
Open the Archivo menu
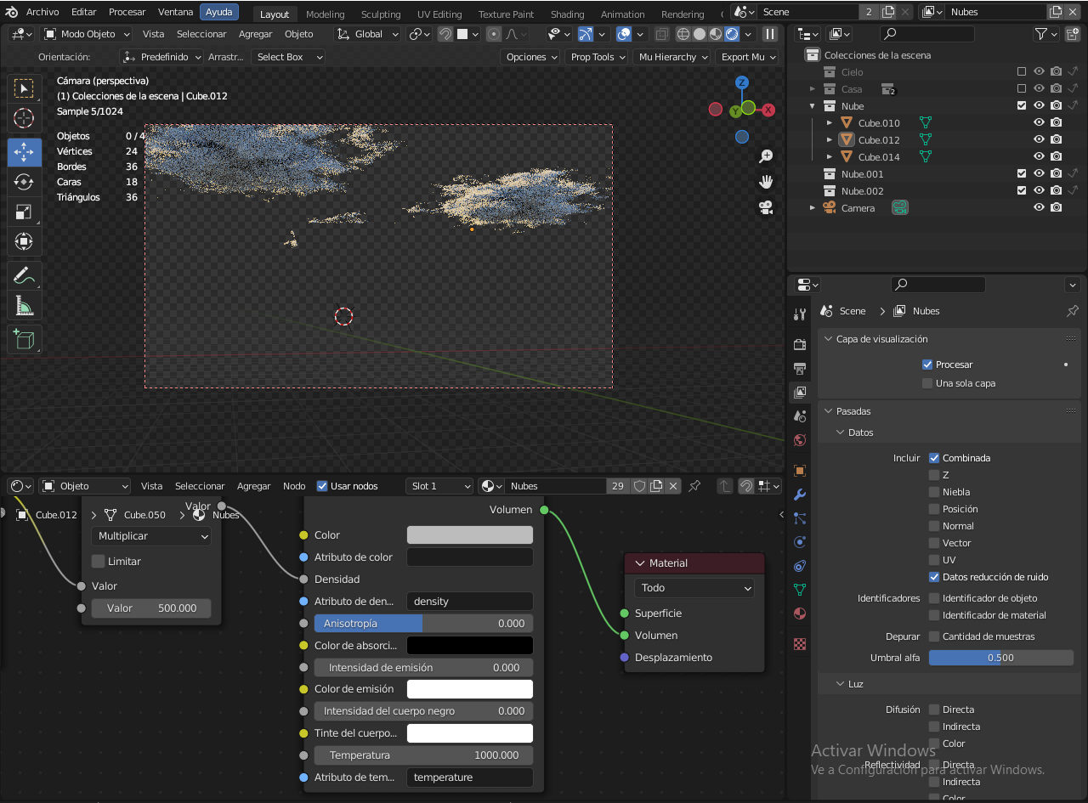(42, 12)
